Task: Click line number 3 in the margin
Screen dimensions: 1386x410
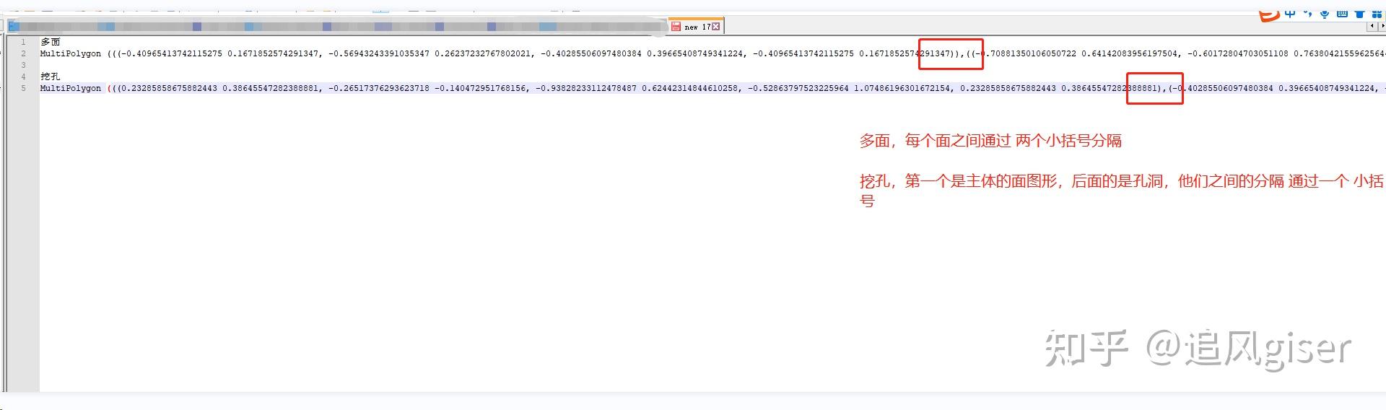Action: coord(24,65)
